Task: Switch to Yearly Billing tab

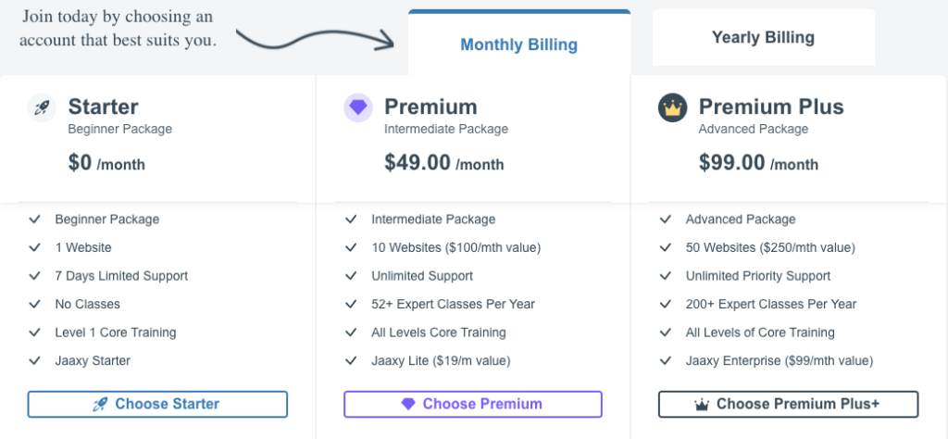Action: [x=763, y=38]
